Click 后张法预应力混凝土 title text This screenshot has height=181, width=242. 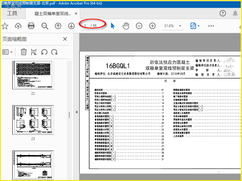170,62
